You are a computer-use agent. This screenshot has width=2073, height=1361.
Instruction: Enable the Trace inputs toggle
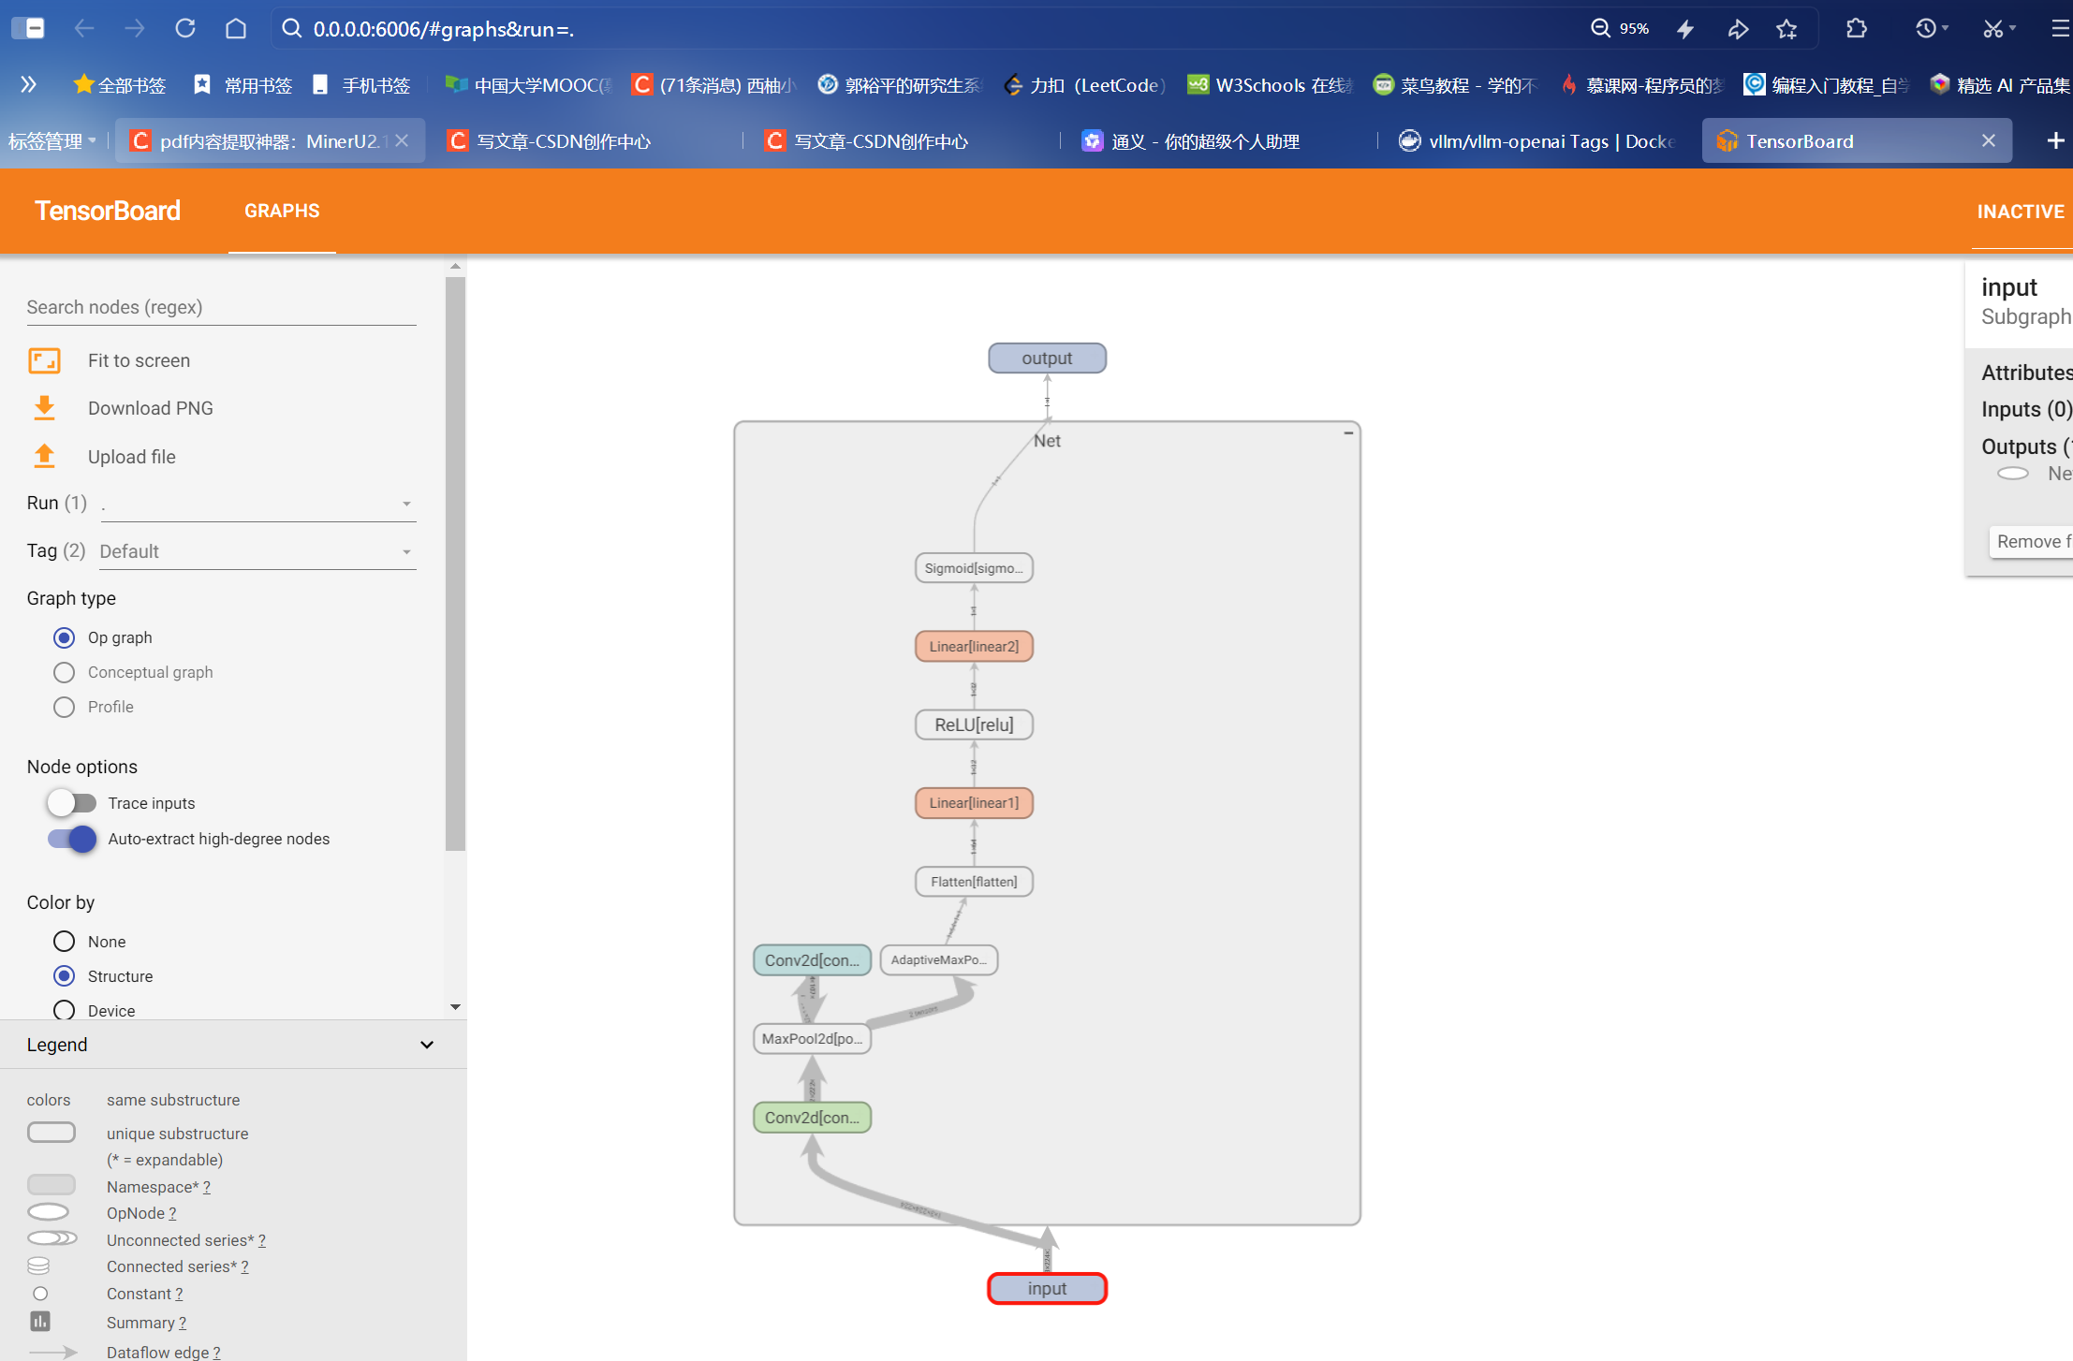pos(72,803)
